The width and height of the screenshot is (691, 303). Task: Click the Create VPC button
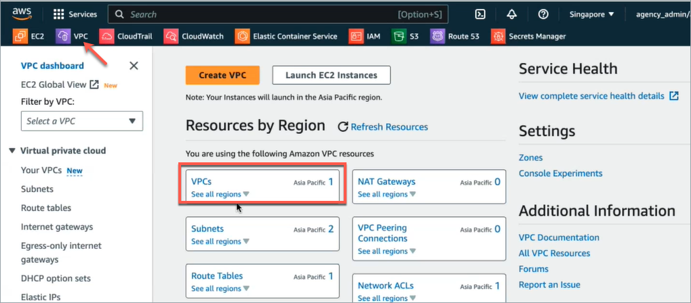pyautogui.click(x=223, y=75)
